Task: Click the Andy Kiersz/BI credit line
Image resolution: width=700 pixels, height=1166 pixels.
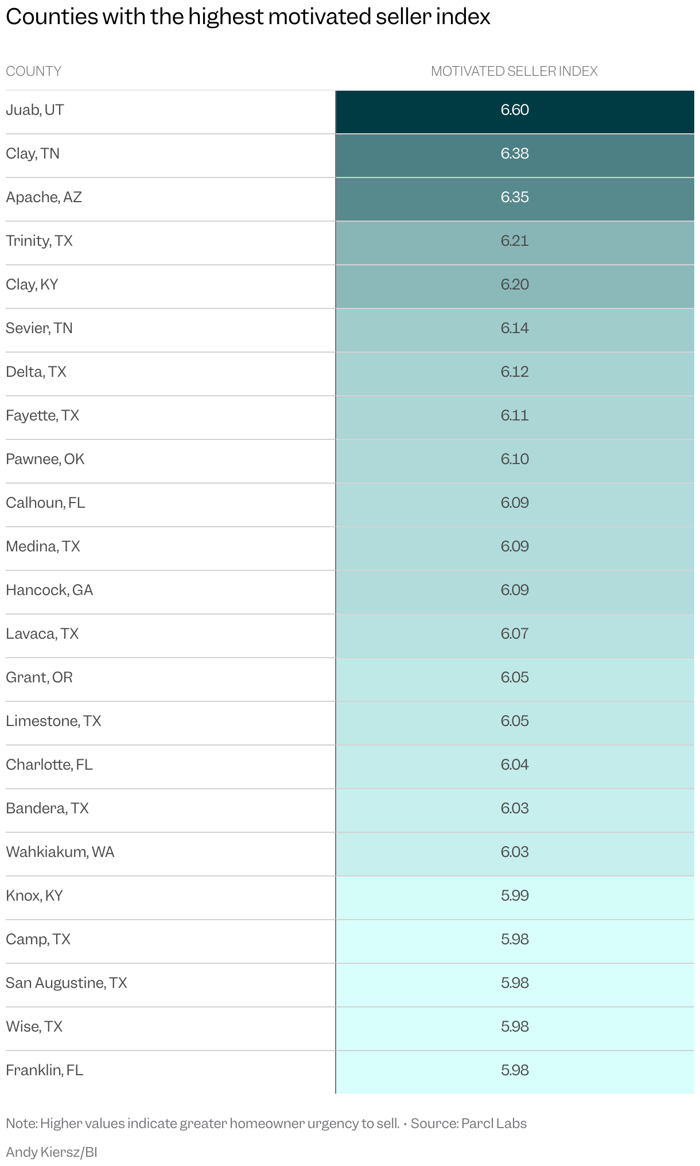Action: [x=52, y=1152]
